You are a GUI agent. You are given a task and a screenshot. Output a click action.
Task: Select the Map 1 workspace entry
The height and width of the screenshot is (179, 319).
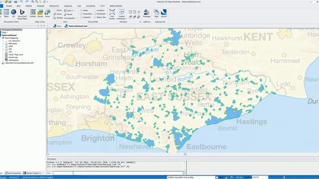click(x=4, y=32)
